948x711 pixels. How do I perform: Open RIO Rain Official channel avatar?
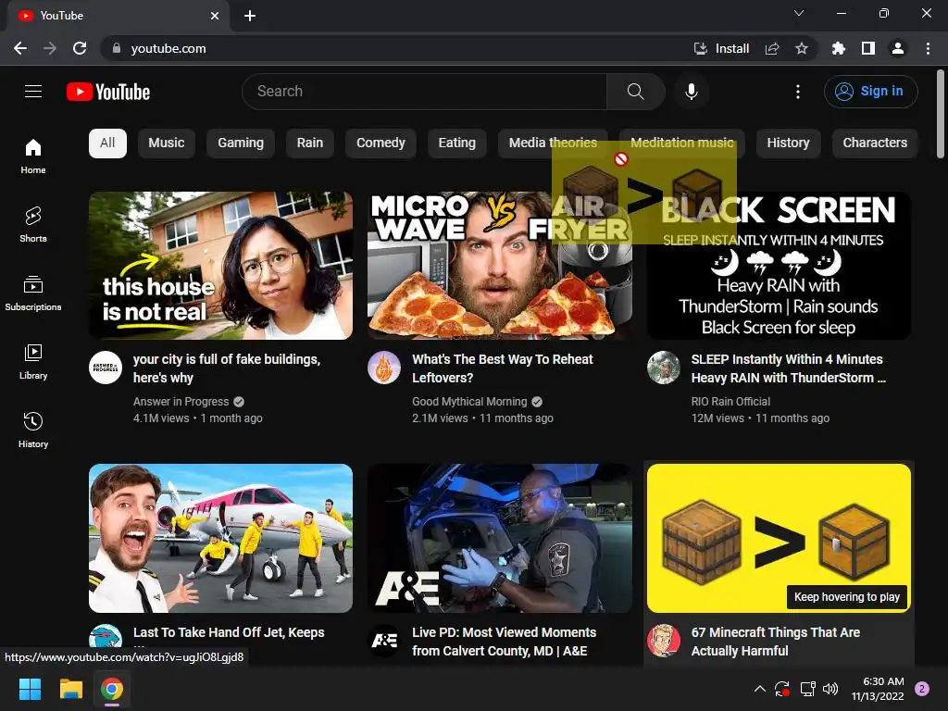664,368
